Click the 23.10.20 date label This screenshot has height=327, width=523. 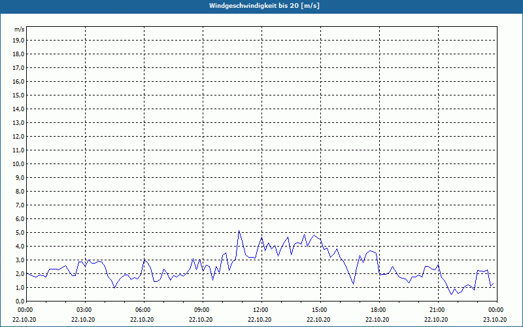[x=495, y=320]
